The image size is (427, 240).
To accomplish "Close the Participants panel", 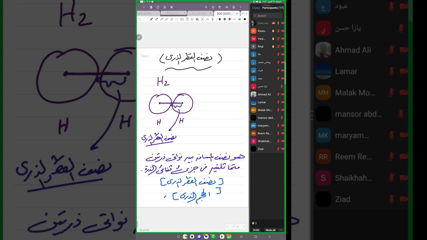I will coord(256,8).
